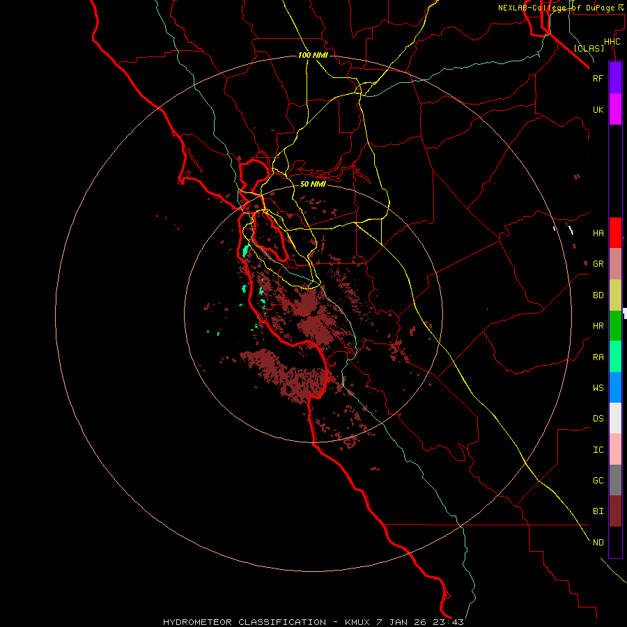Viewport: 627px width, 627px height.
Task: Click the 'GR' legend label
Action: coord(598,264)
